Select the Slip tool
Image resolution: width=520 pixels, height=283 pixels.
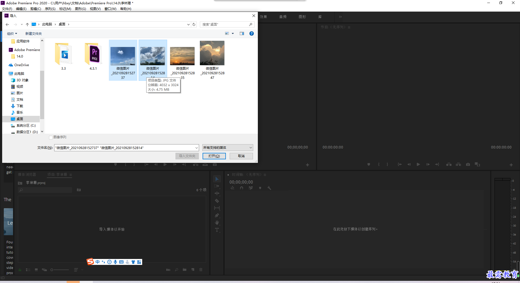[x=217, y=208]
